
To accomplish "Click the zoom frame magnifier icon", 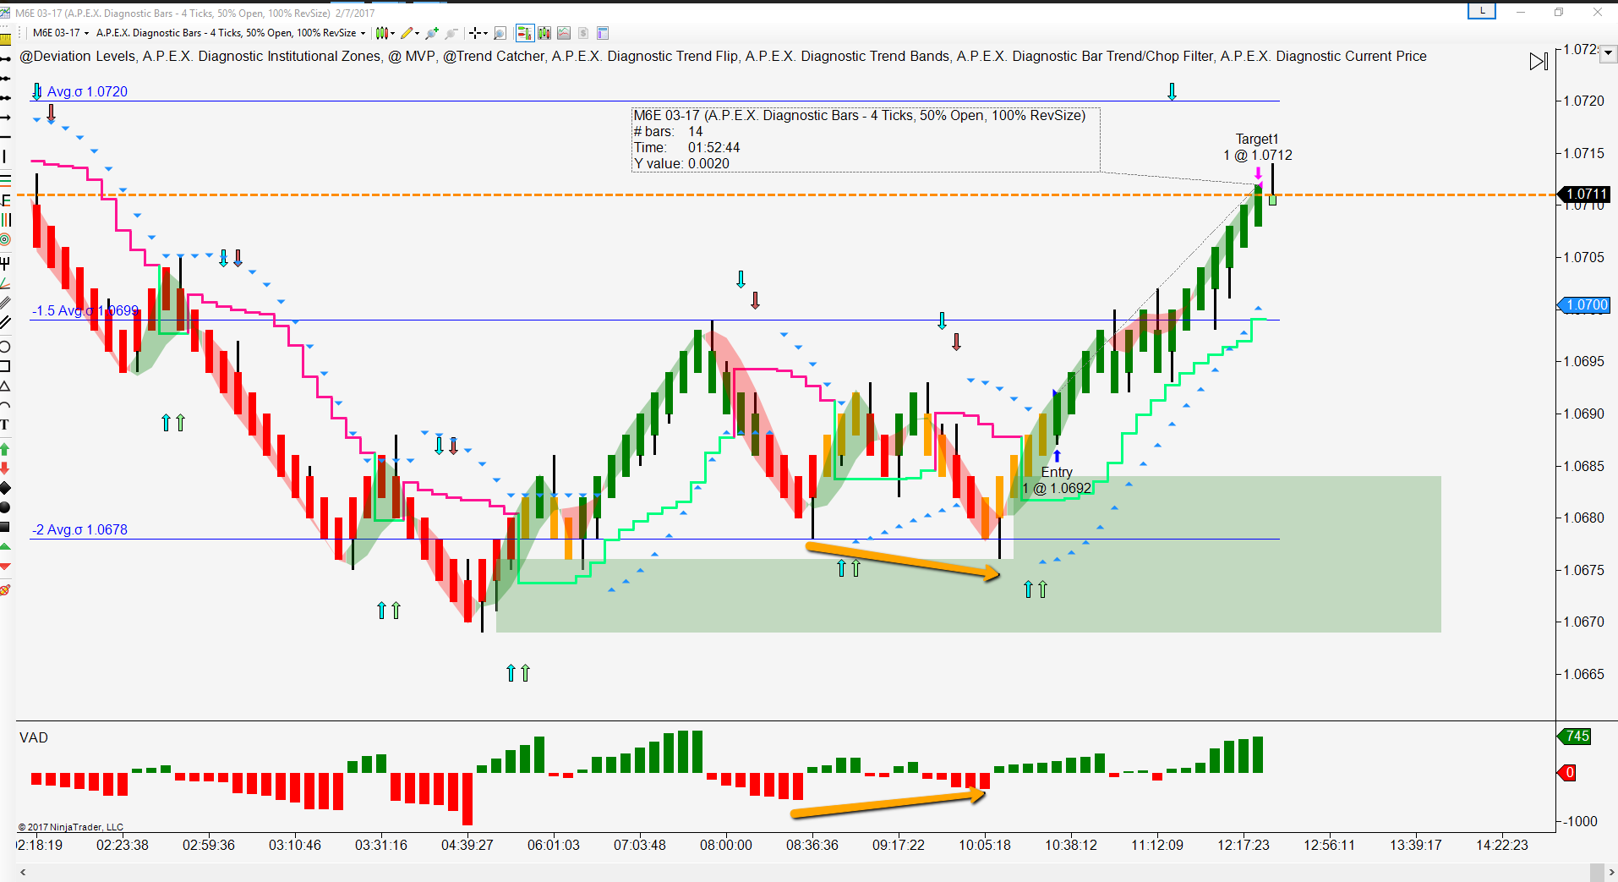I will [x=500, y=33].
